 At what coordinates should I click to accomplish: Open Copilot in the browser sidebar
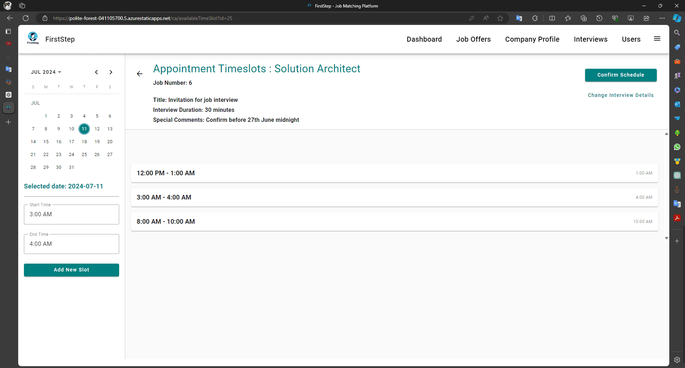pos(678,18)
